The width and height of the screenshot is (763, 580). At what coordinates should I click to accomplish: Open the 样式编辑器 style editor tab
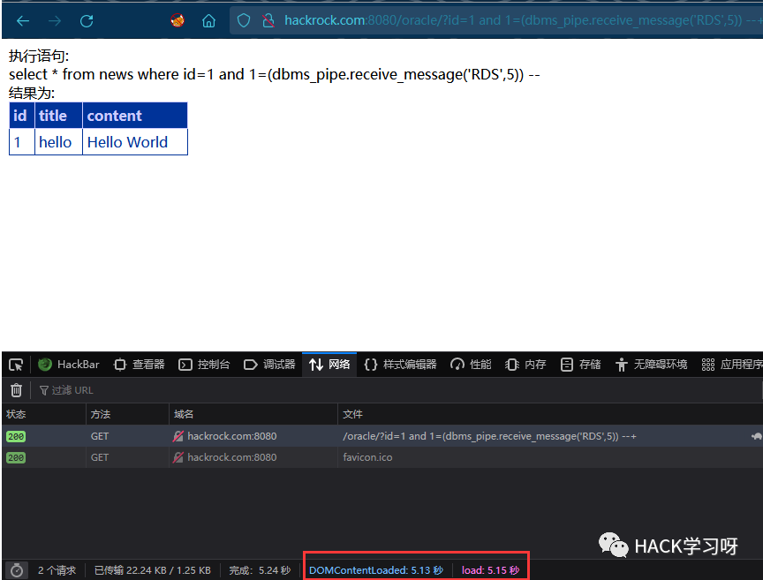[x=400, y=365]
